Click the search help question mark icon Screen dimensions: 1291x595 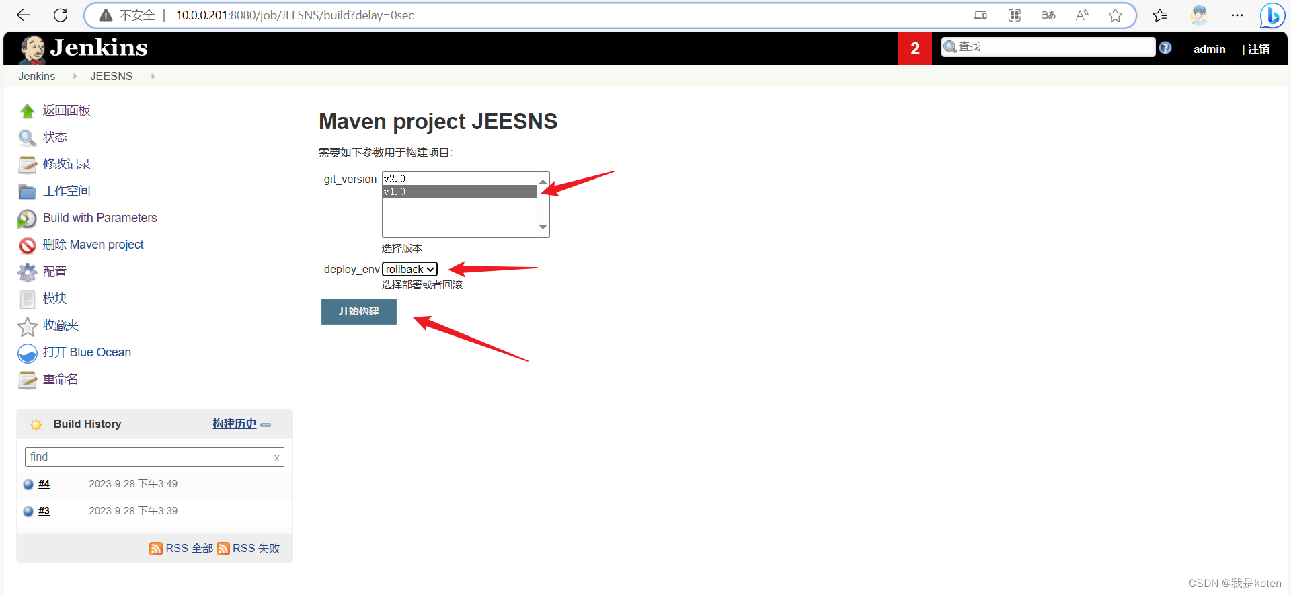pos(1165,48)
